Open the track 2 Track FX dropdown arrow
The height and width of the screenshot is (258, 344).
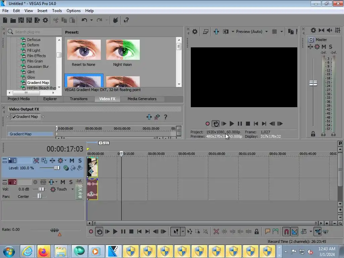(56, 182)
